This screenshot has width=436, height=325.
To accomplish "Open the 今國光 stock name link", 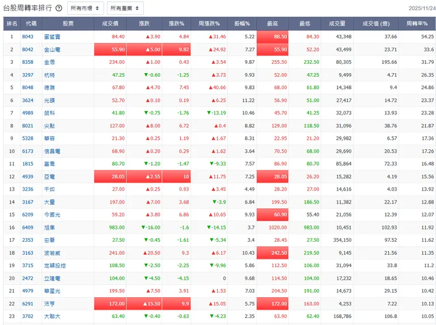I will (x=52, y=215).
